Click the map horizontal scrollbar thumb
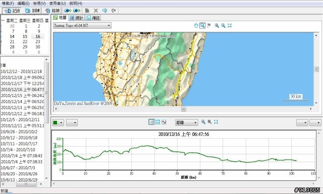Image resolution: width=323 pixels, height=194 pixels. 184,109
